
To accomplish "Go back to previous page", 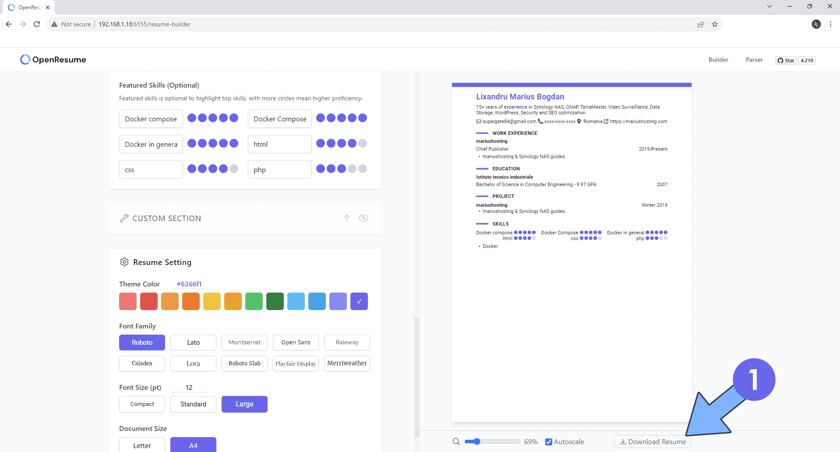I will tap(9, 24).
